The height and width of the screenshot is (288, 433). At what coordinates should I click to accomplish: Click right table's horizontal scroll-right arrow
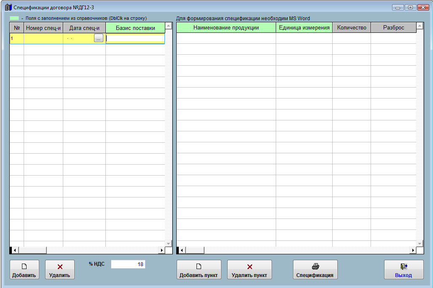[x=413, y=250]
